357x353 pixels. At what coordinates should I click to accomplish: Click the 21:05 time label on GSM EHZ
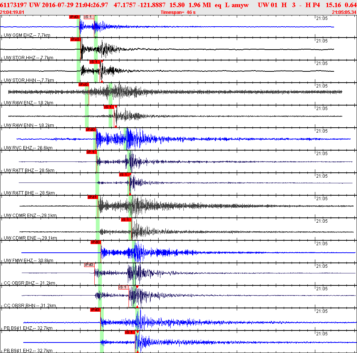click(322, 18)
